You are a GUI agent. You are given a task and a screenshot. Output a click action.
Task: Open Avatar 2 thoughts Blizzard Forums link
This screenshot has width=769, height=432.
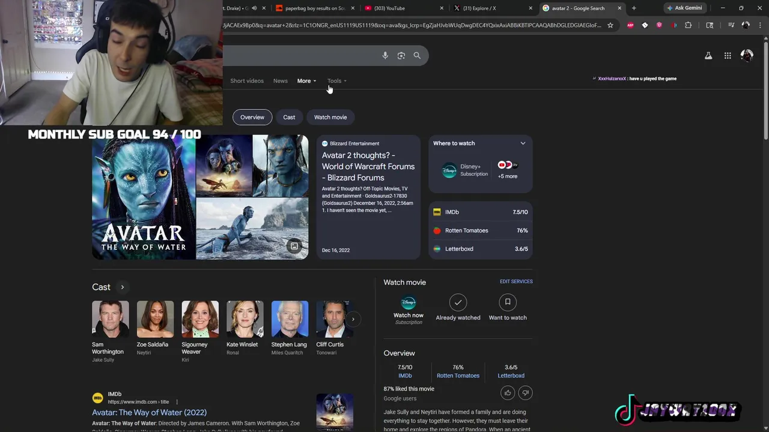368,166
